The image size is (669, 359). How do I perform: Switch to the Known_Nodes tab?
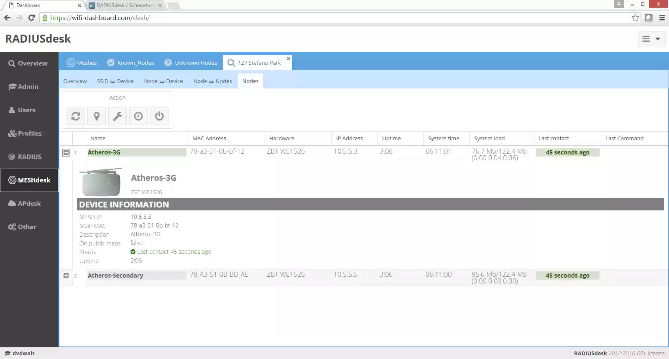point(130,63)
